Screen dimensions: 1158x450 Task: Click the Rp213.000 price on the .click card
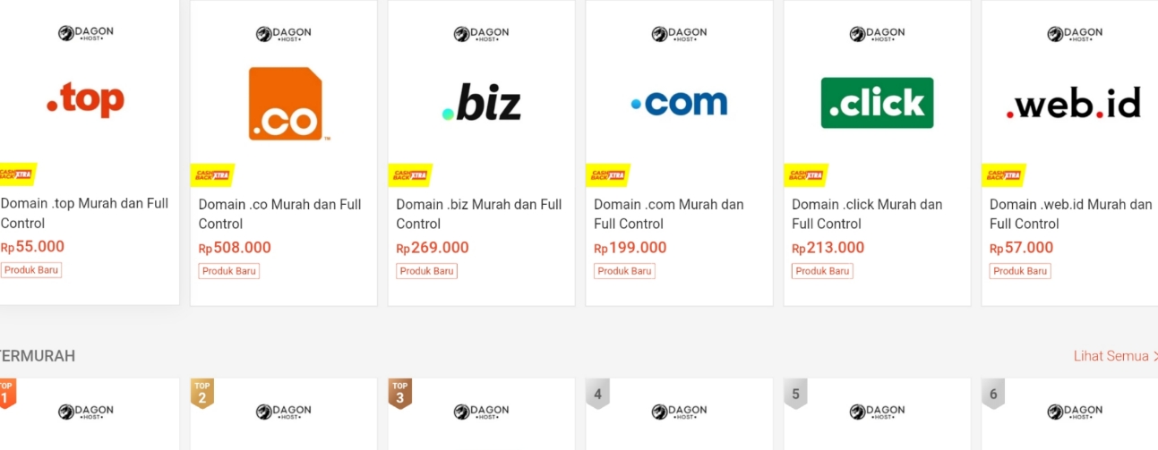pyautogui.click(x=828, y=248)
